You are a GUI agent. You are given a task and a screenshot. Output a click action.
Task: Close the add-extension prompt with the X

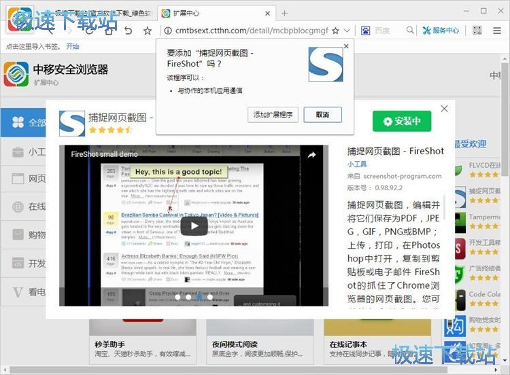click(346, 46)
